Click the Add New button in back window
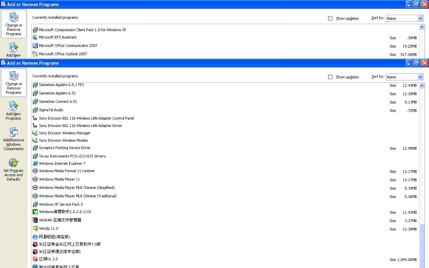This screenshot has width=429, height=268. (13, 50)
